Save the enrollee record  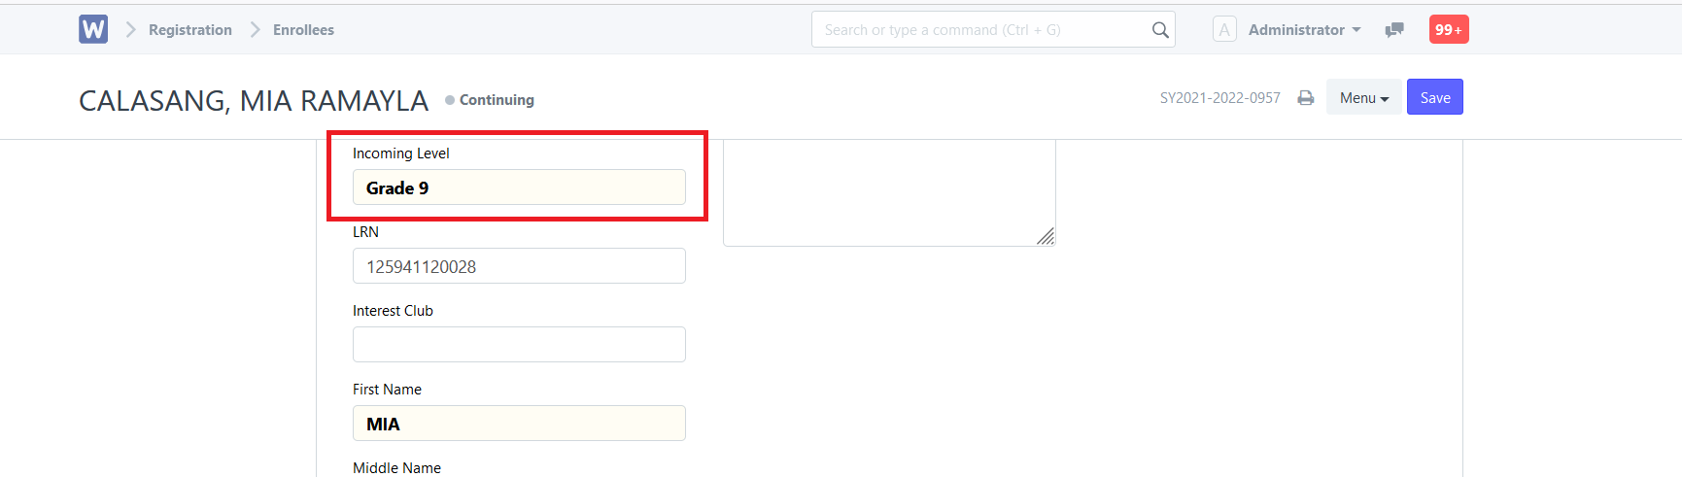pos(1435,97)
